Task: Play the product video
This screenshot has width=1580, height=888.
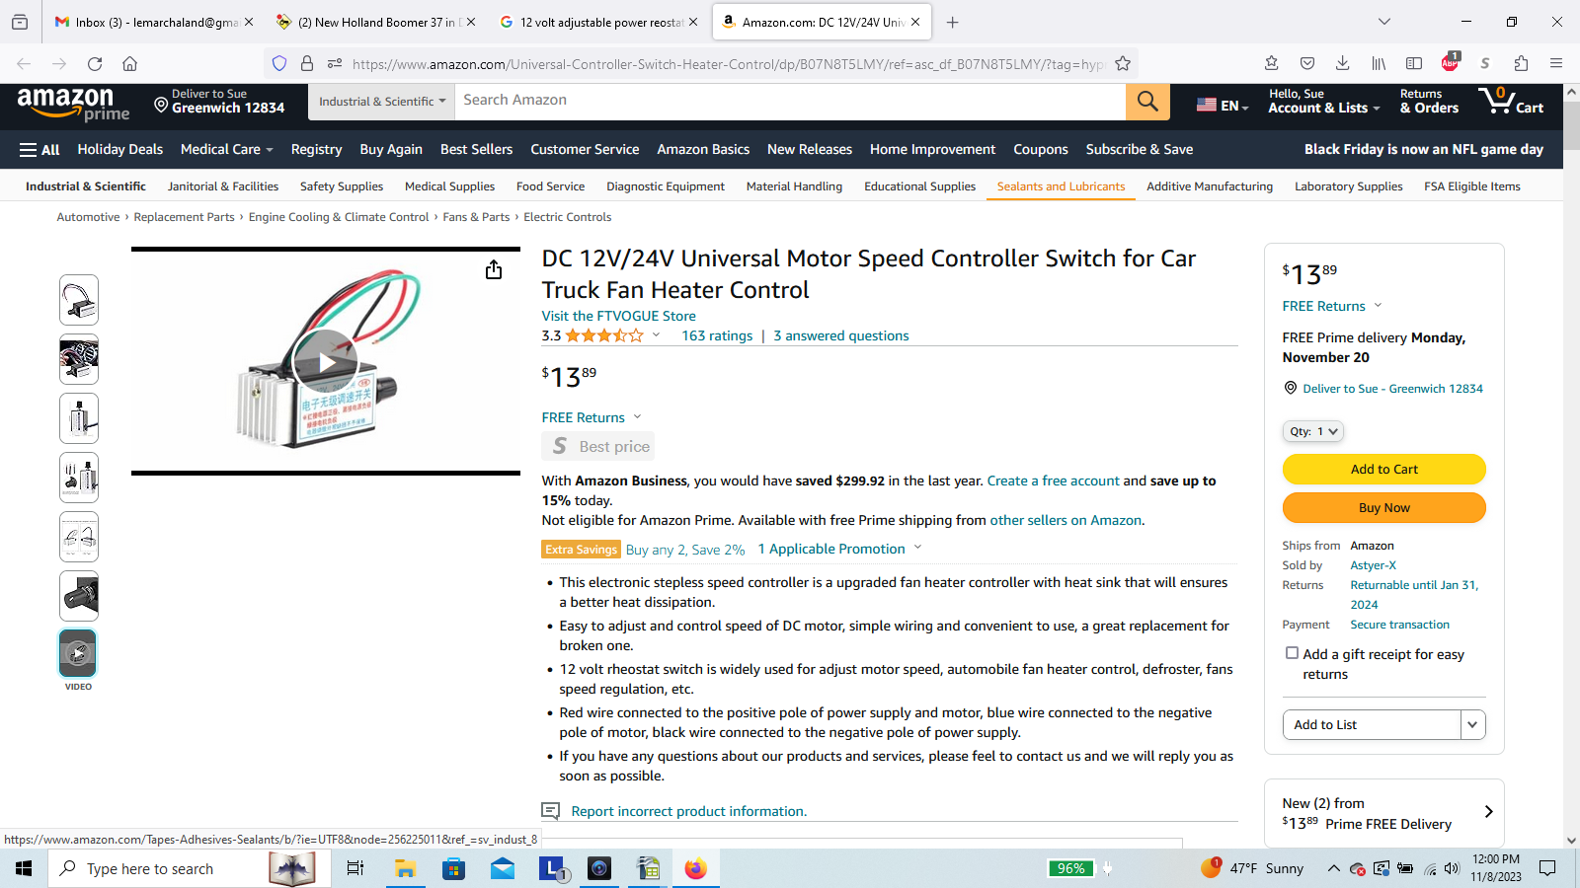Action: coord(325,361)
